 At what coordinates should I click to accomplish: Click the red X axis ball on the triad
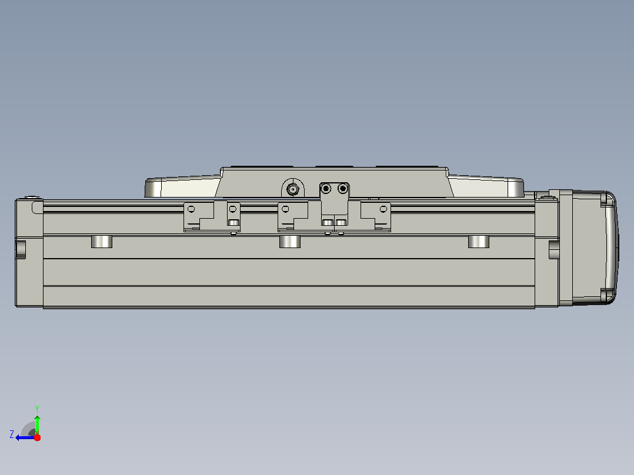(x=37, y=437)
